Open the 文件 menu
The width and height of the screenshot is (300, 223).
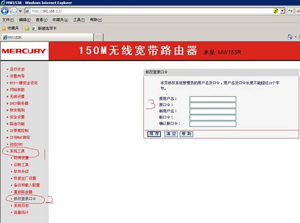pos(8,20)
